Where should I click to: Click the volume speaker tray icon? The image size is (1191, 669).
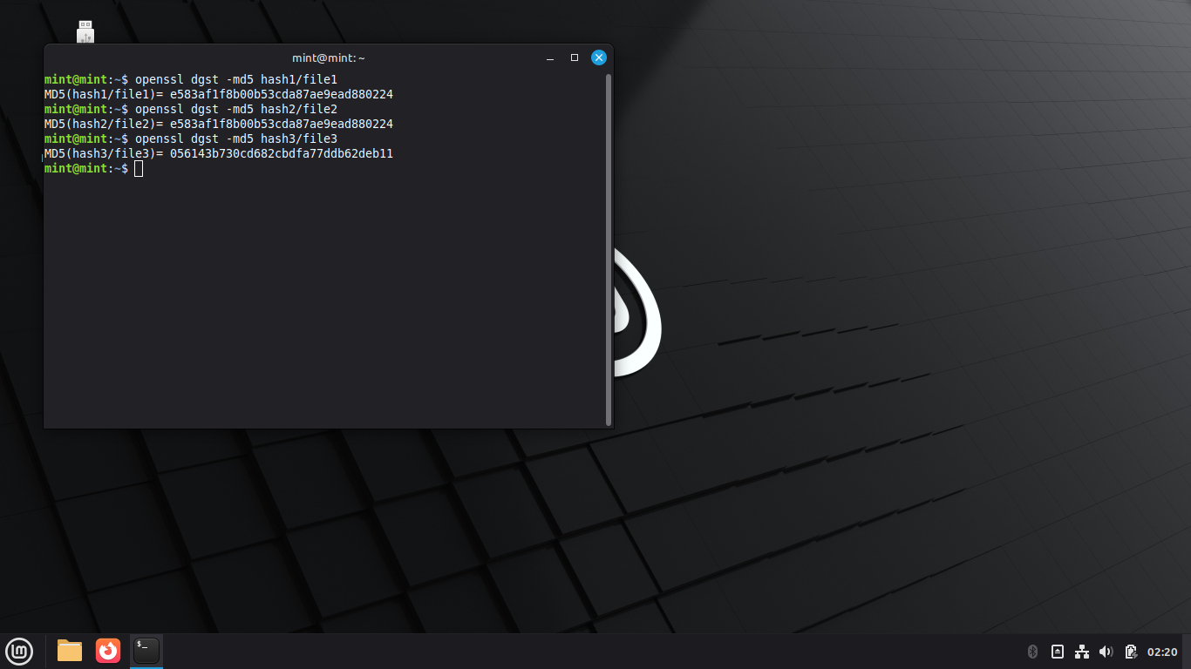point(1106,652)
